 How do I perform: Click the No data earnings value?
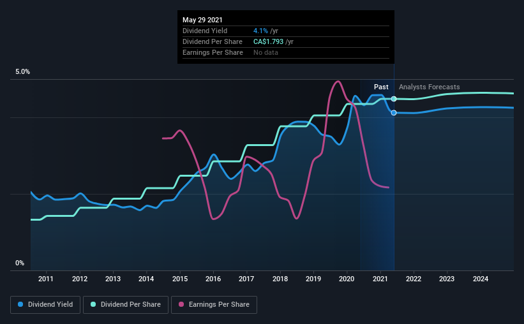tap(266, 52)
